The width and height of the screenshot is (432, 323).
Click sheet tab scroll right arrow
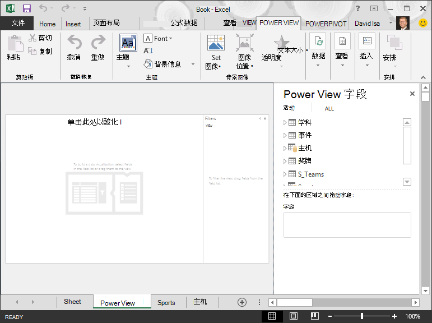(x=33, y=302)
